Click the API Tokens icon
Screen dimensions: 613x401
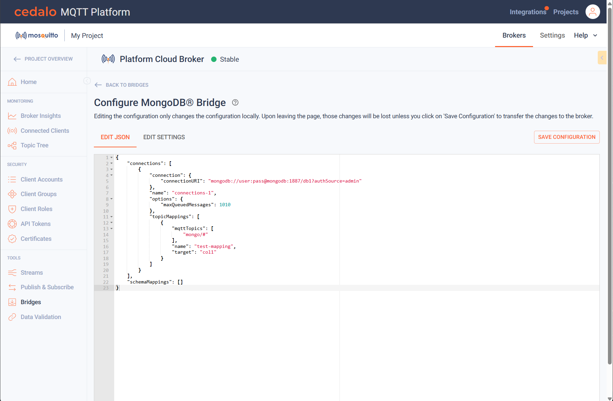point(12,224)
